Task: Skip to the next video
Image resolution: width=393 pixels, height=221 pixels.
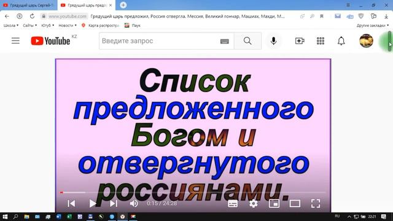Action: click(114, 203)
